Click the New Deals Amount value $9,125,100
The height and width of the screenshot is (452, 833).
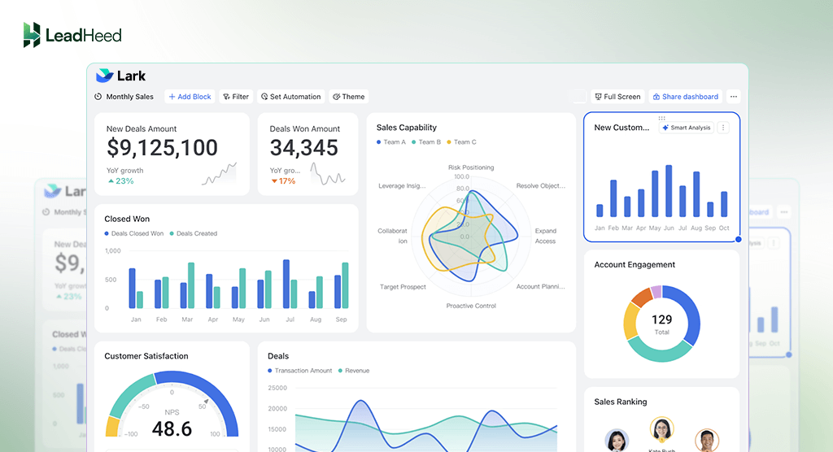(162, 148)
